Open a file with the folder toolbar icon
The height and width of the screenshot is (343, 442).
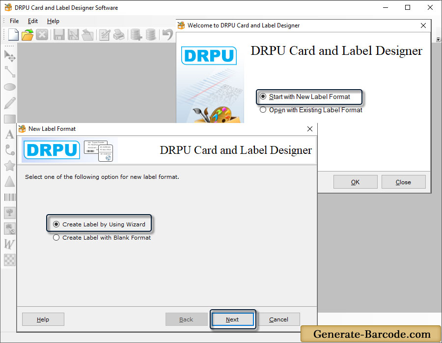click(28, 35)
